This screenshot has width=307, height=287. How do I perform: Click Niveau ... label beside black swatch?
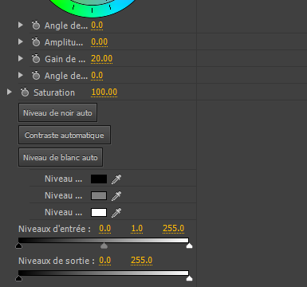tap(64, 179)
